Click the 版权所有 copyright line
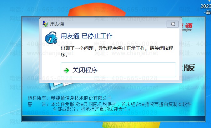The width and height of the screenshot is (211, 128). [x=70, y=98]
